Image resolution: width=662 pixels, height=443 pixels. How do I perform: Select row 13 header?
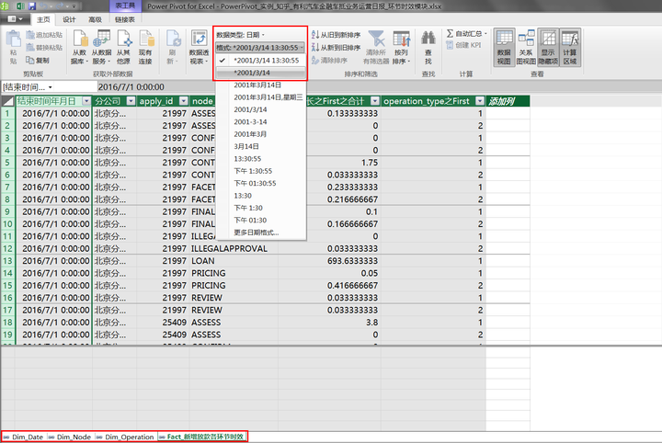(7, 261)
